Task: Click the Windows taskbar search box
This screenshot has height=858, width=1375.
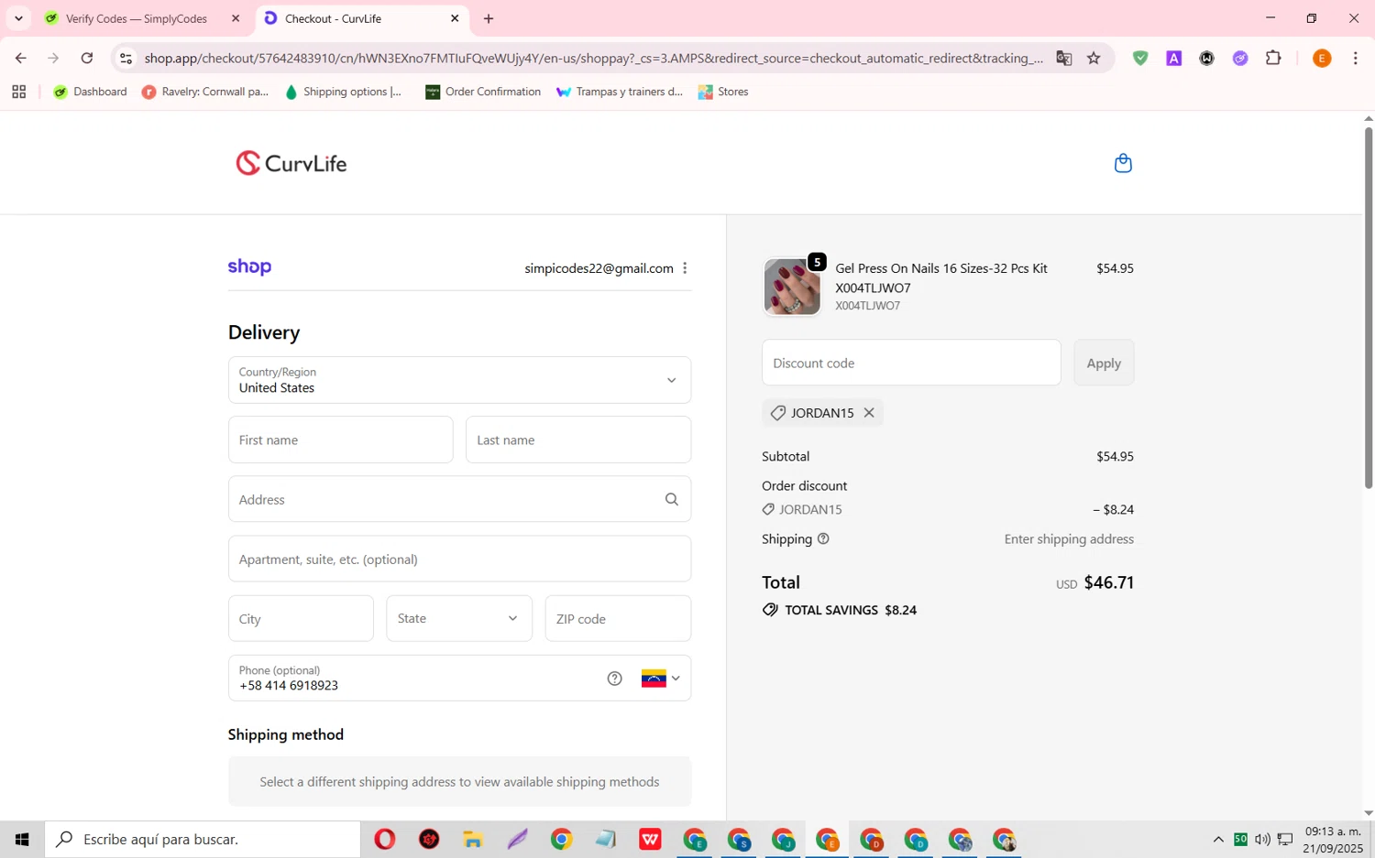Action: coord(203,839)
